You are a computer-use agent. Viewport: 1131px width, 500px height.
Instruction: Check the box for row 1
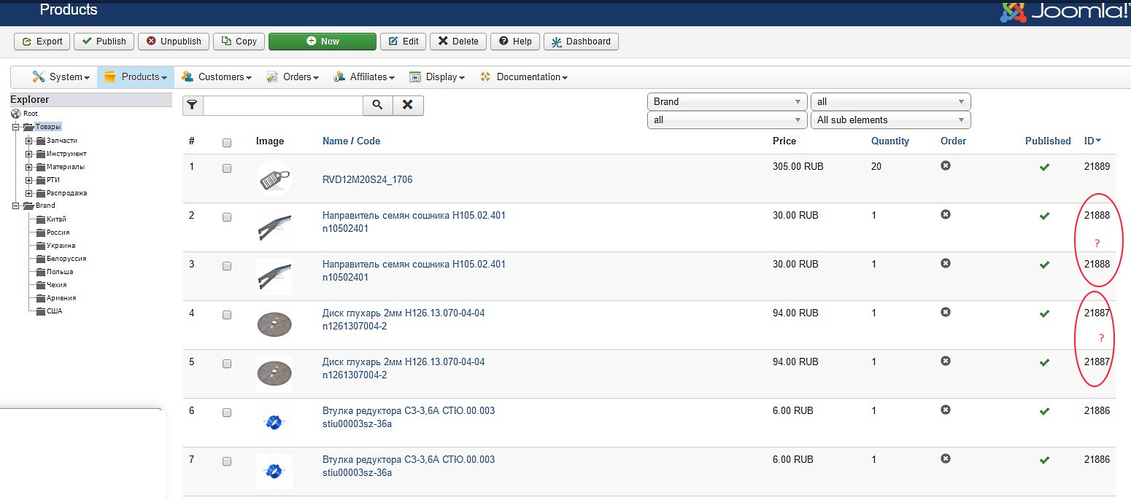227,168
